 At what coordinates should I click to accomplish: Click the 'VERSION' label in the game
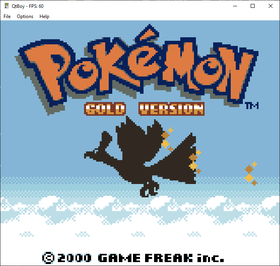(171, 109)
